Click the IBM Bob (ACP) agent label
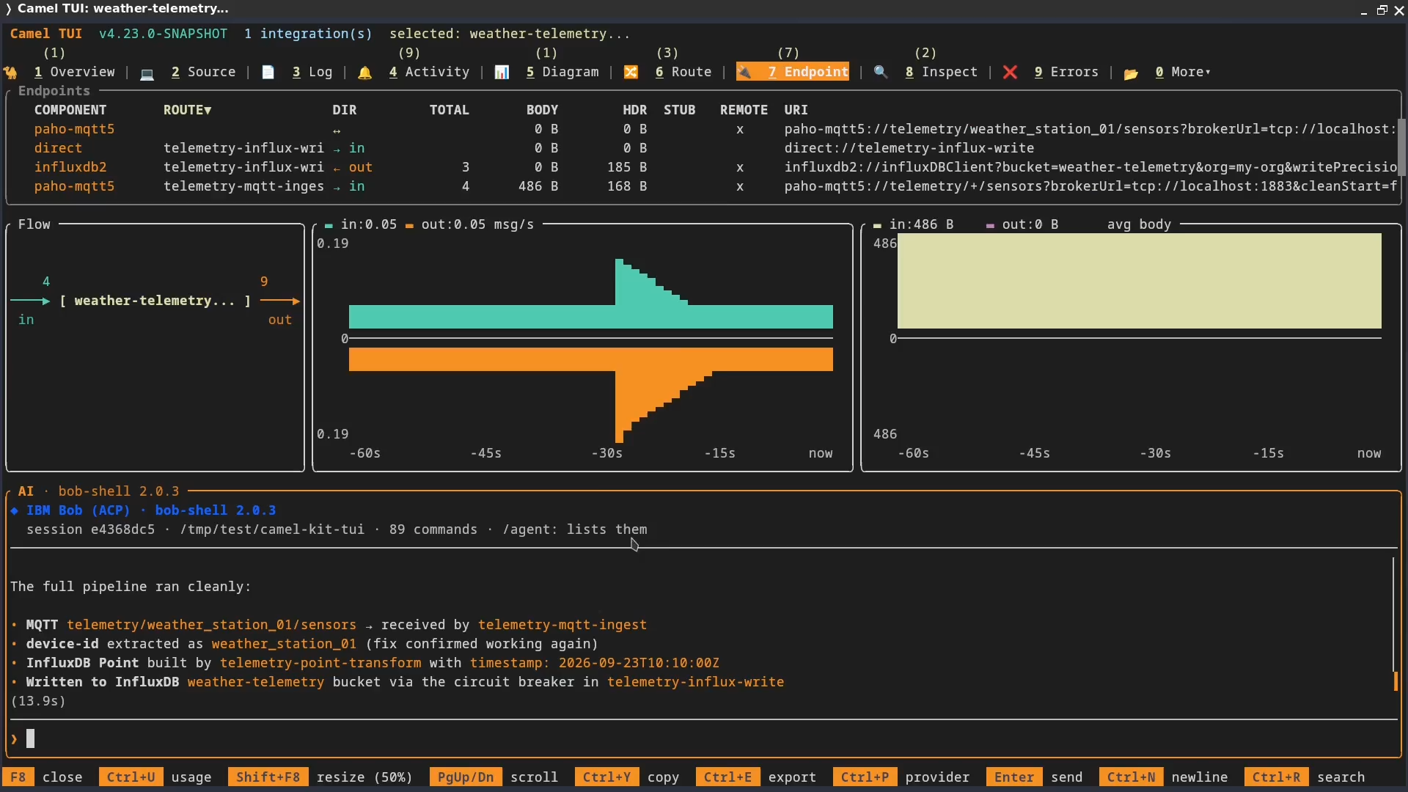 pyautogui.click(x=78, y=510)
